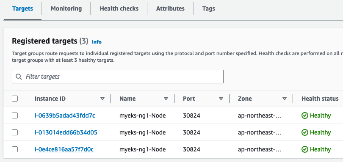
Task: Select all targets with header checkbox
Action: (15, 99)
